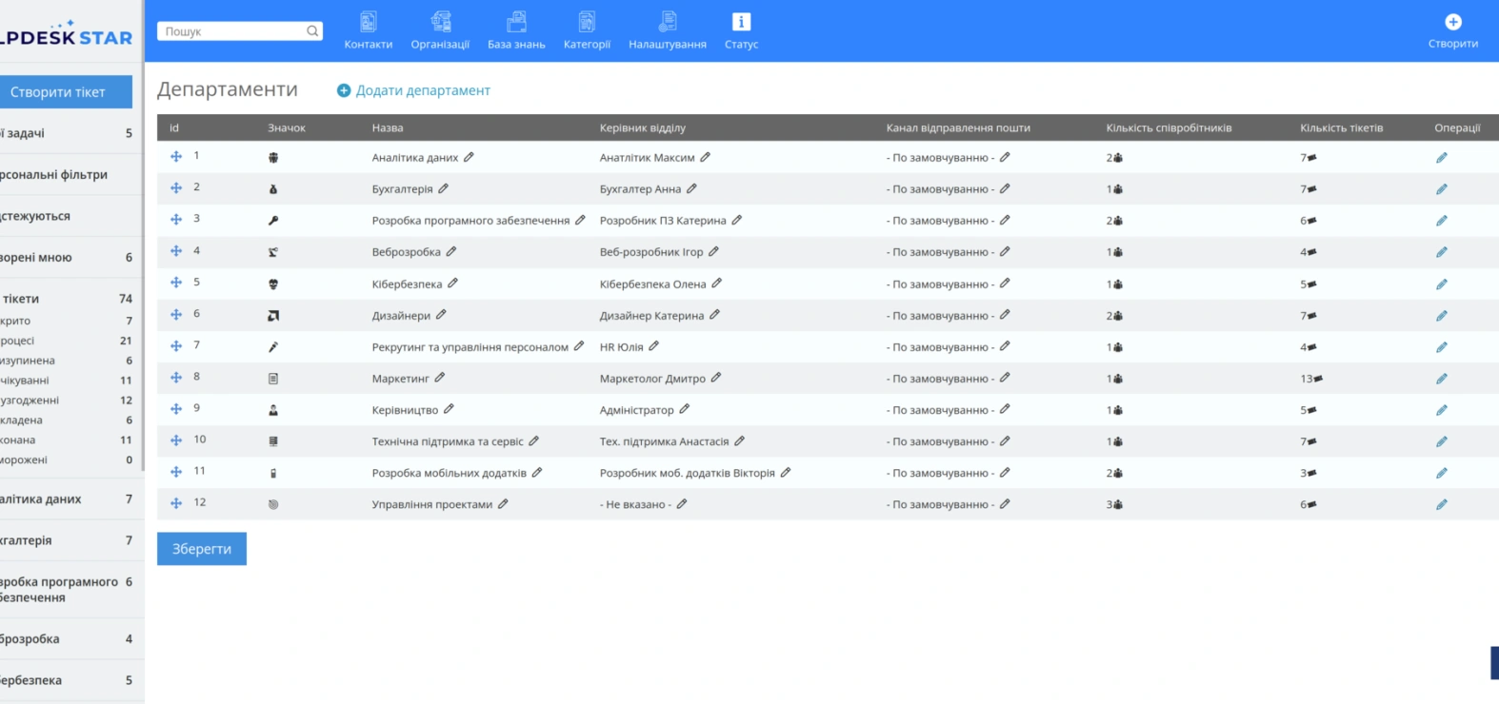Open створені мною sidebar item
This screenshot has height=704, width=1499.
coord(67,258)
